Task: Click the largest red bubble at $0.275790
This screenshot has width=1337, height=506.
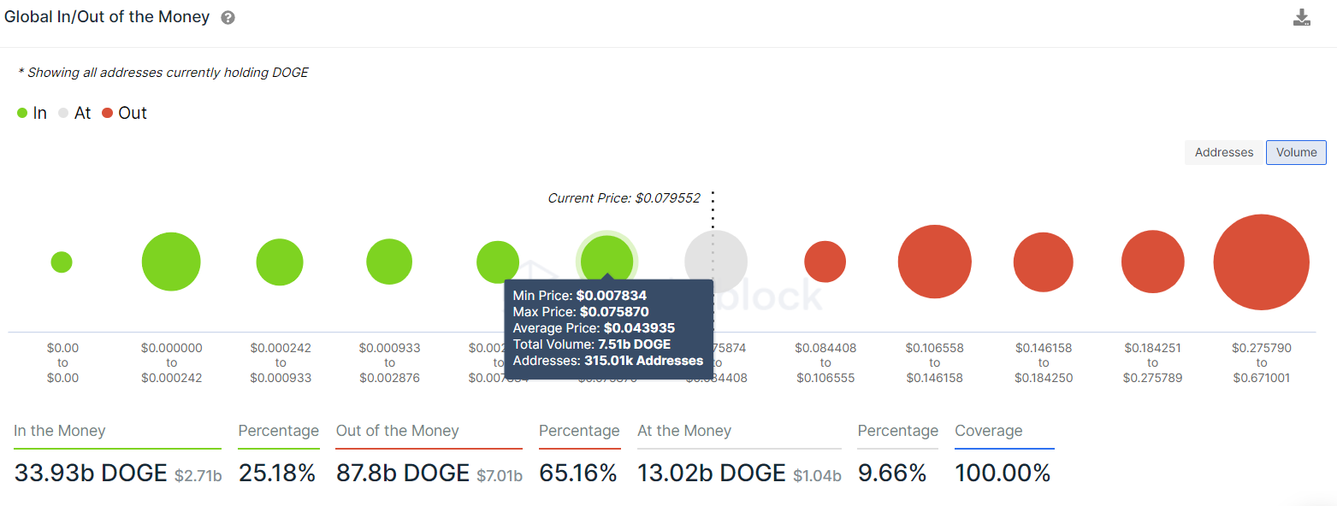Action: [1262, 262]
